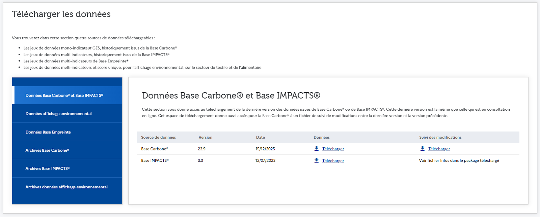Click the Date column header
Screen dimensions: 540x217
click(x=261, y=137)
